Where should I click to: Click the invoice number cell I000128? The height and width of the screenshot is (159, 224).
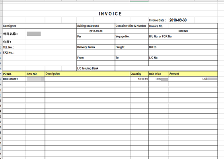point(183,31)
